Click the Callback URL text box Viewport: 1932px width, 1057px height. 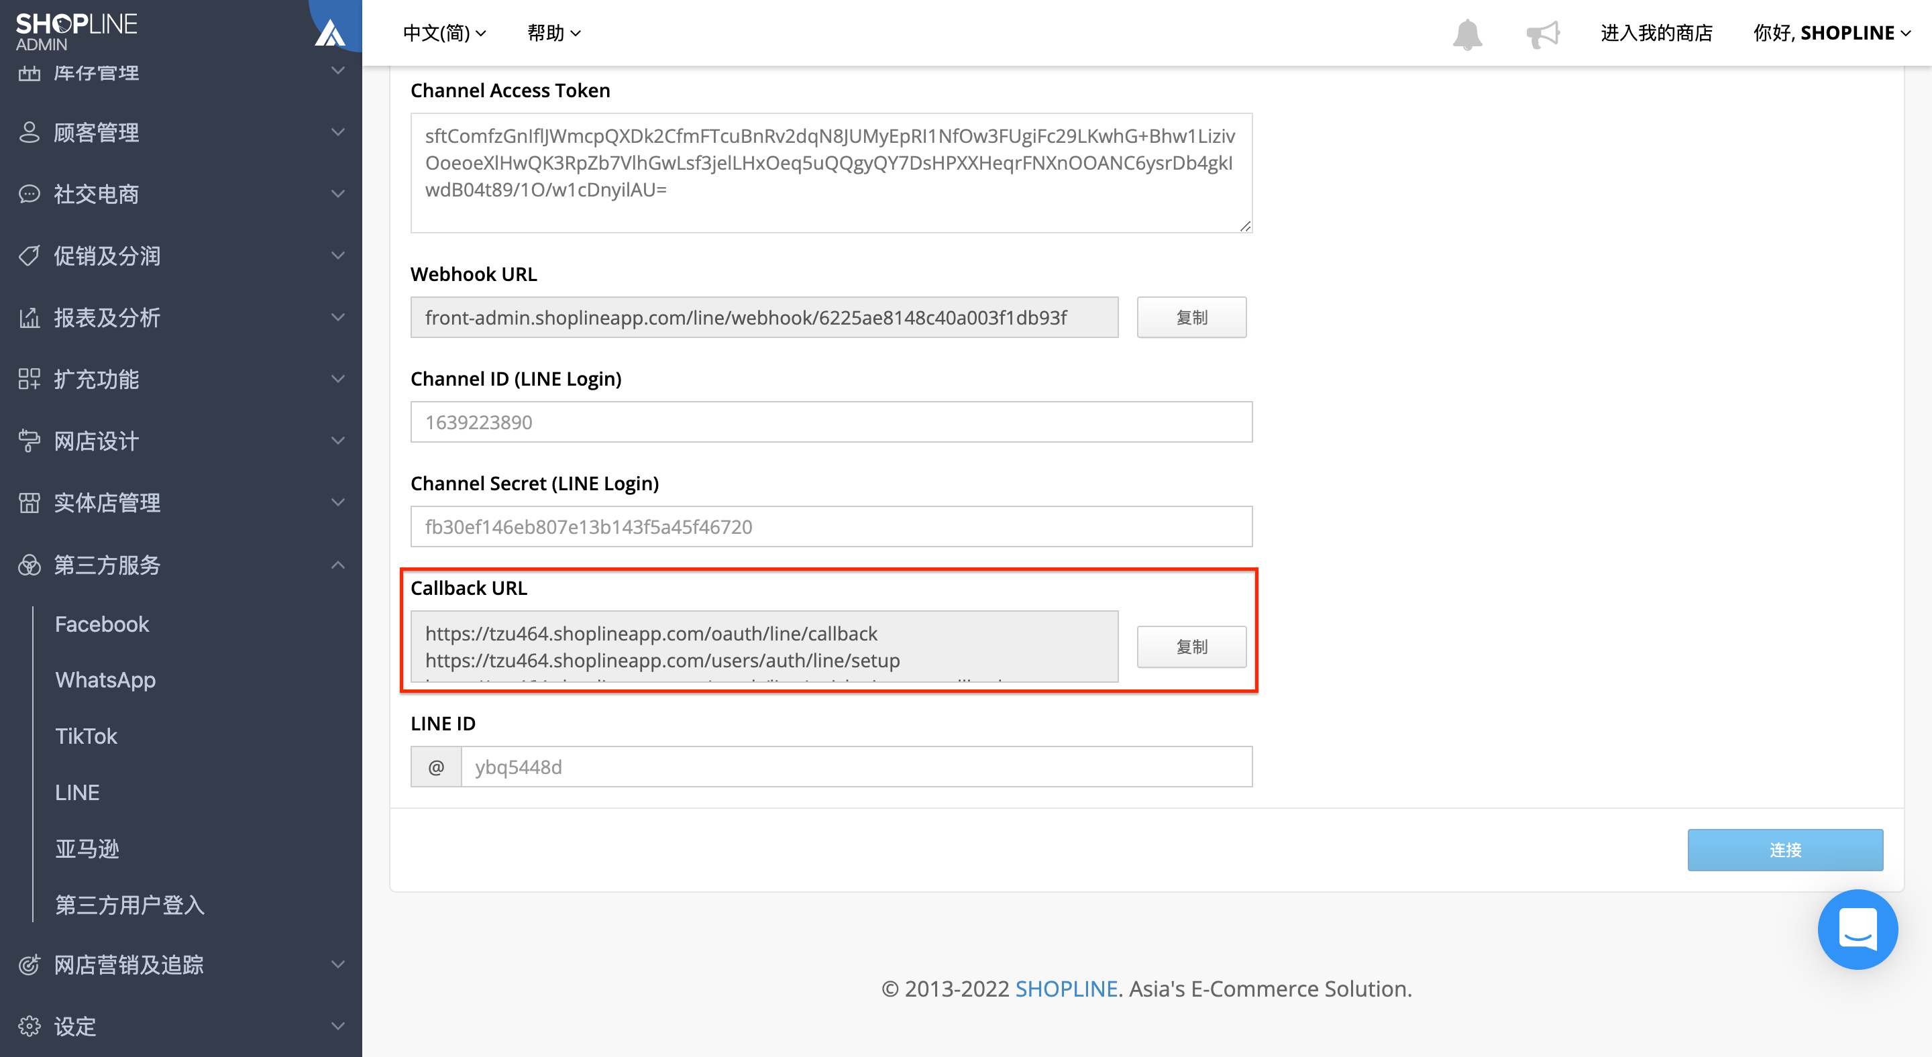764,646
